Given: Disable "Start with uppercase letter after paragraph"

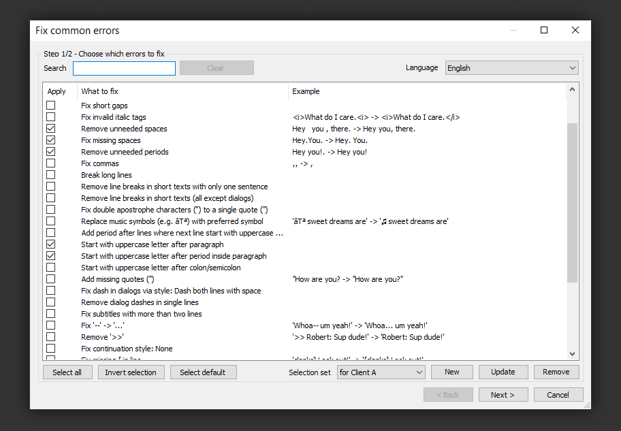Looking at the screenshot, I should [50, 244].
